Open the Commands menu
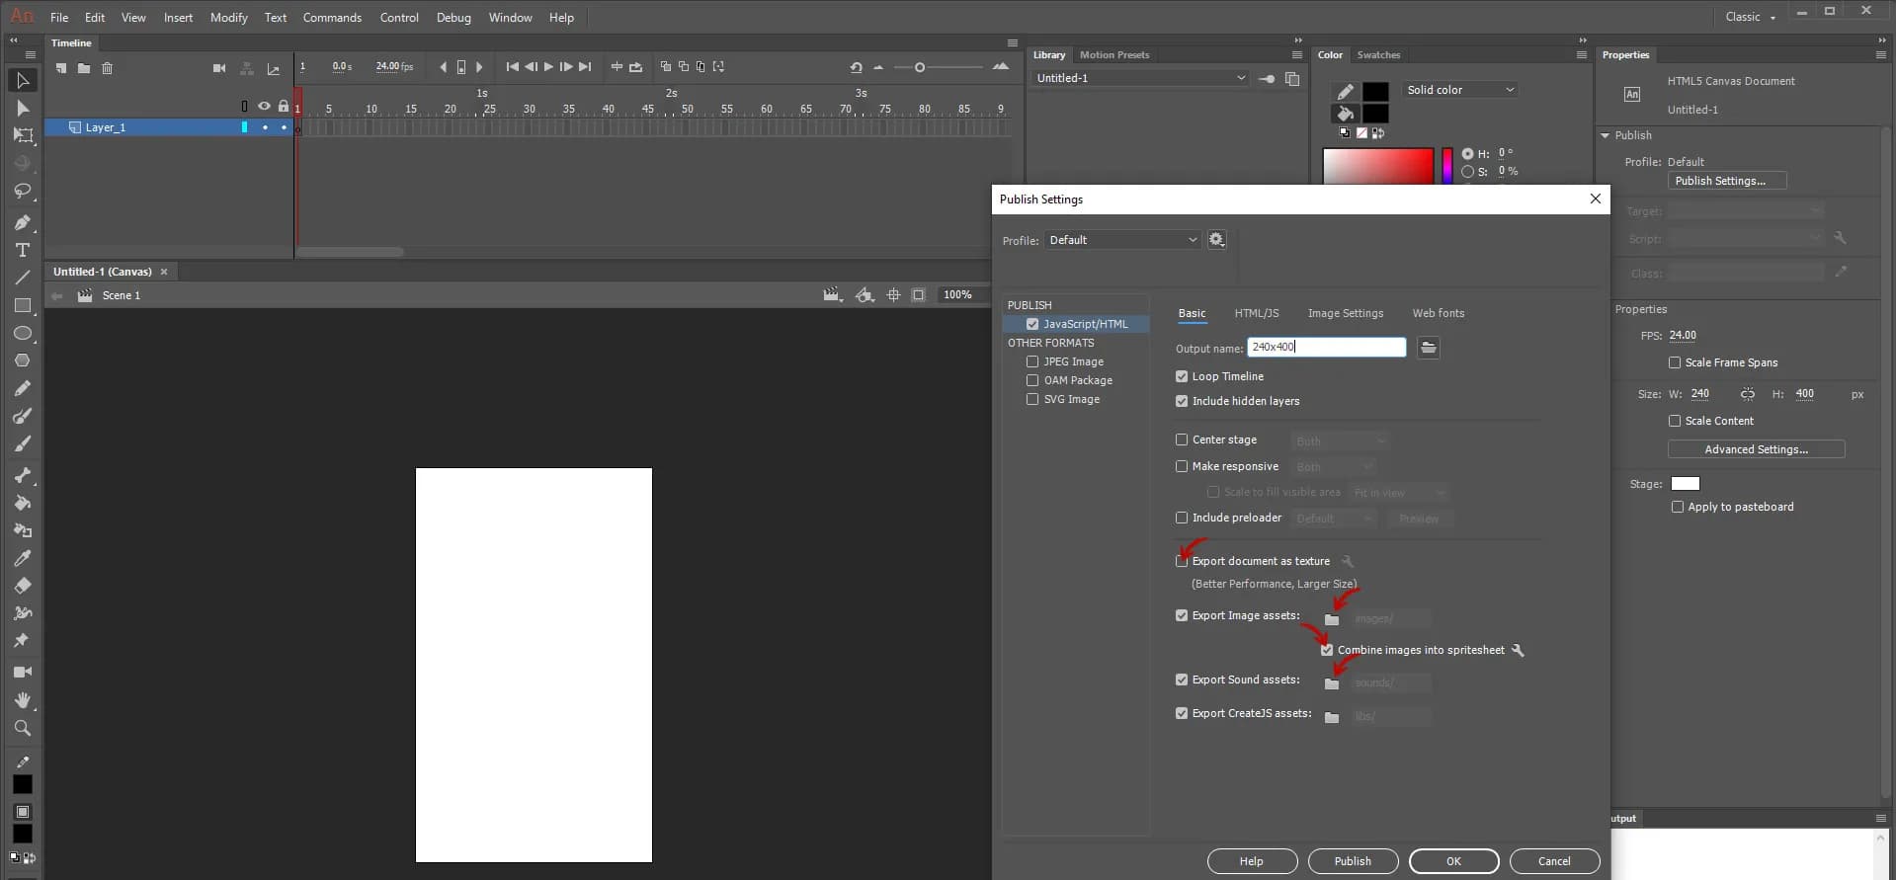This screenshot has height=880, width=1896. click(x=332, y=17)
